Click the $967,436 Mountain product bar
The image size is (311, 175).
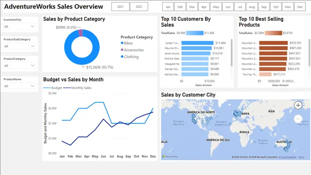tap(273, 48)
